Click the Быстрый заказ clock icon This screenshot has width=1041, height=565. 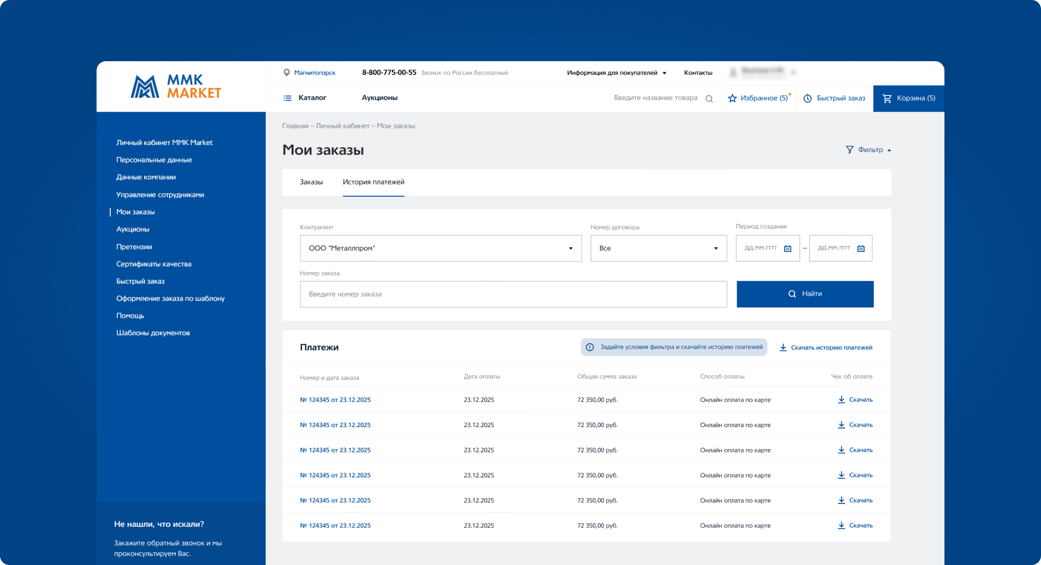(807, 98)
